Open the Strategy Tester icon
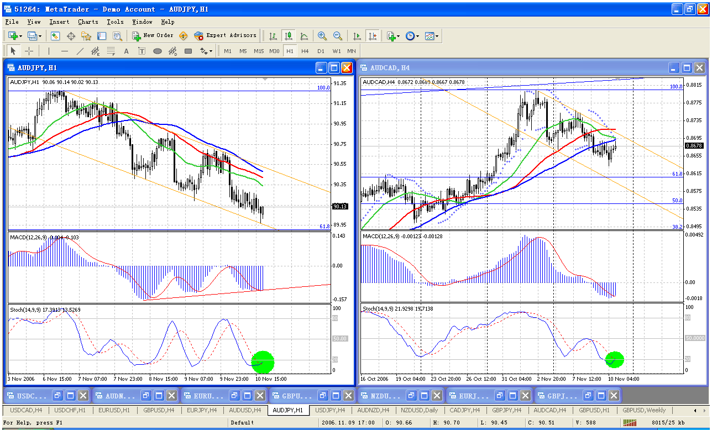This screenshot has width=712, height=430. pos(117,36)
